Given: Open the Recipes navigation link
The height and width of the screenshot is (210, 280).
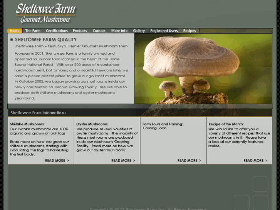Looking at the screenshot, I should [189, 31].
